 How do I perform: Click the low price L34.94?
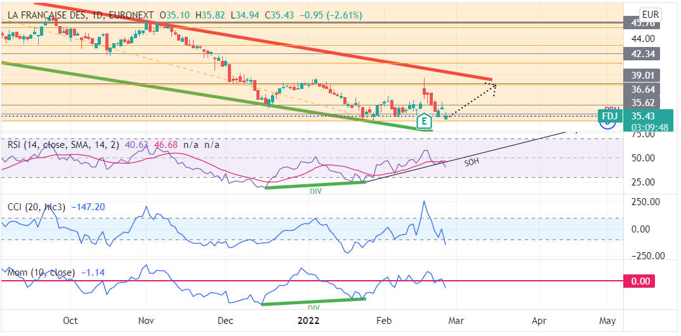(244, 16)
